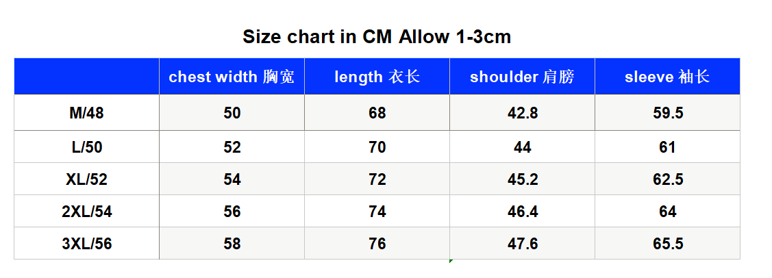
Task: Select the L/50 size row label
Action: pos(86,147)
